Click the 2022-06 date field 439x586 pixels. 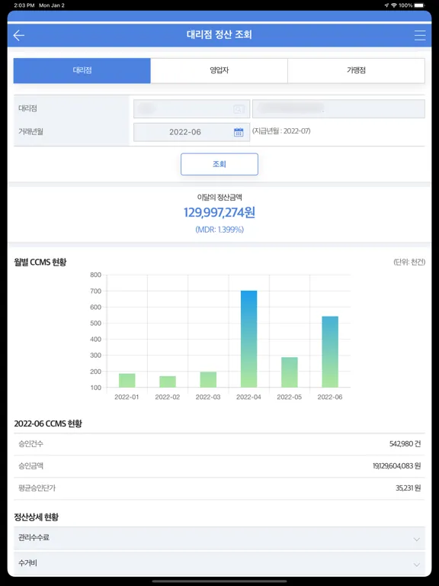tap(191, 132)
